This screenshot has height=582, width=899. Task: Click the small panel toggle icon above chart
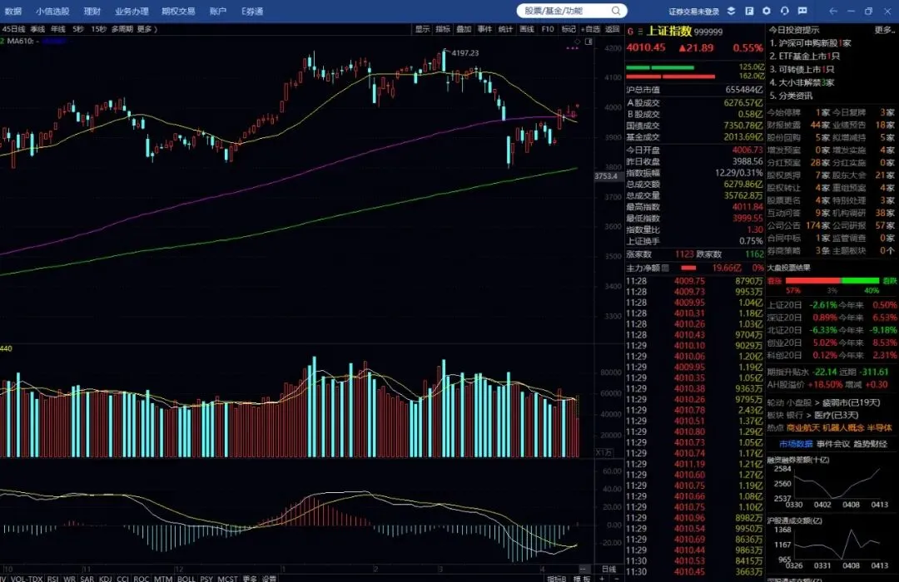[x=589, y=42]
